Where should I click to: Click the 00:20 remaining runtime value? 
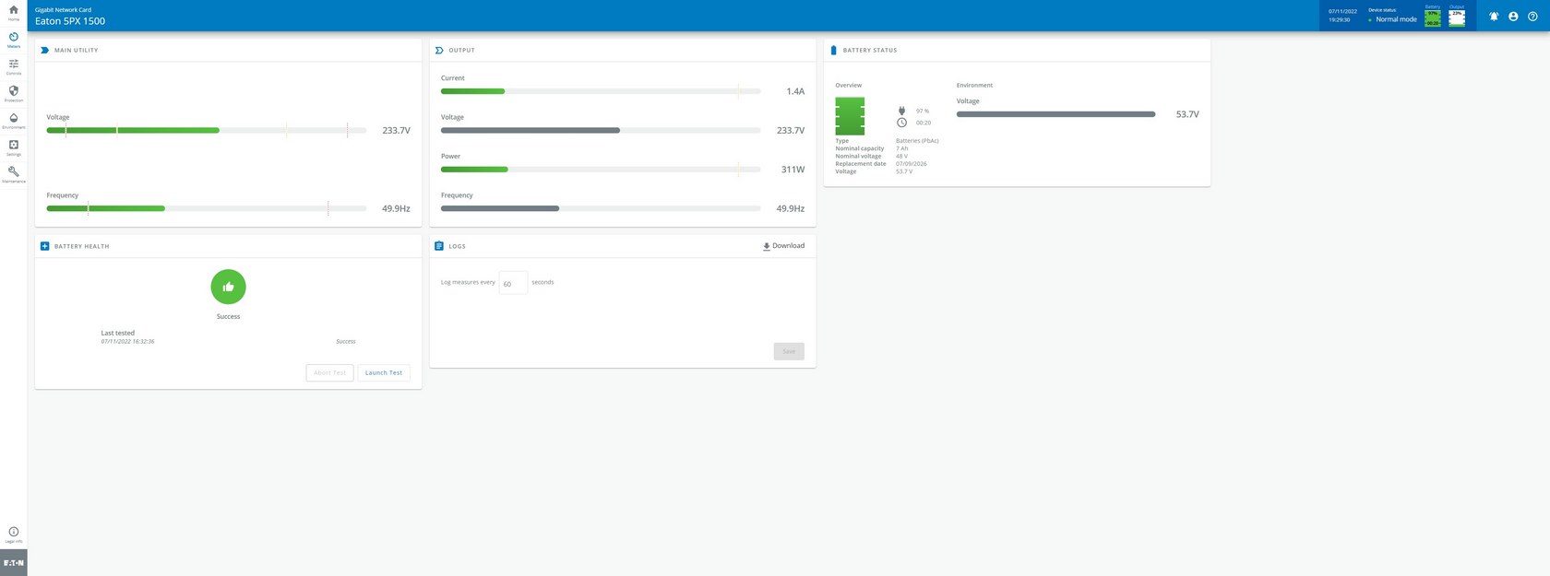coord(924,123)
